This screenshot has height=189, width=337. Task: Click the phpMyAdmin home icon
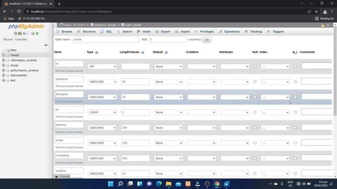15,34
